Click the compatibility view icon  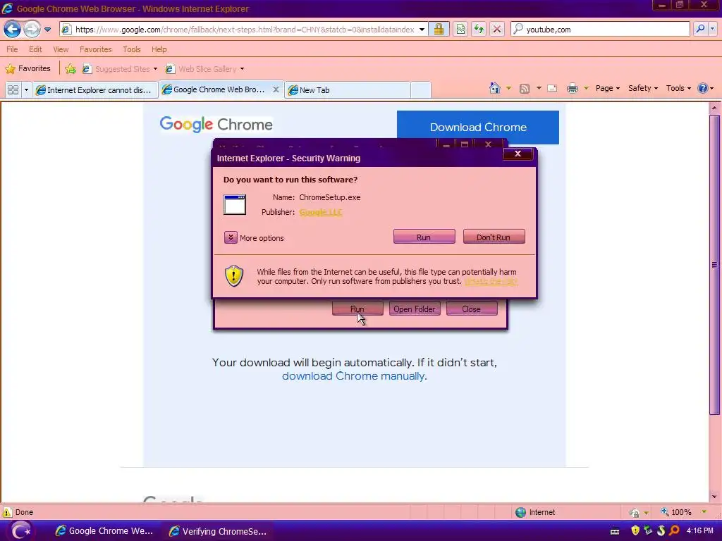tap(460, 30)
